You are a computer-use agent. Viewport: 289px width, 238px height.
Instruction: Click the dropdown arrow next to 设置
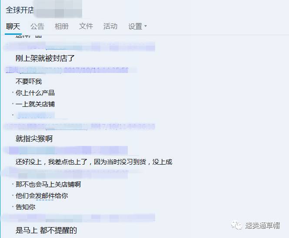point(146,26)
